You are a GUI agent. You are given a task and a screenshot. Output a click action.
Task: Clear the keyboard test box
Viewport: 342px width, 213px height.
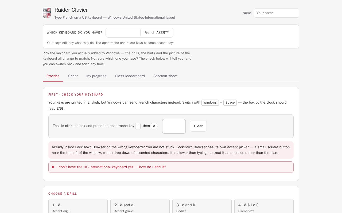click(x=198, y=126)
